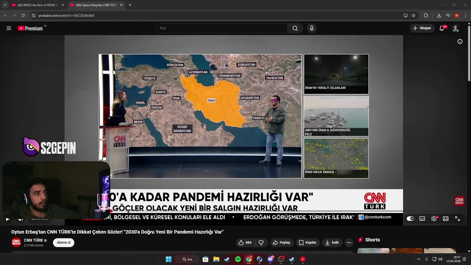Close the Oytun Erbaş'tan CNN TÜRK tab
The image size is (471, 265).
(x=121, y=5)
